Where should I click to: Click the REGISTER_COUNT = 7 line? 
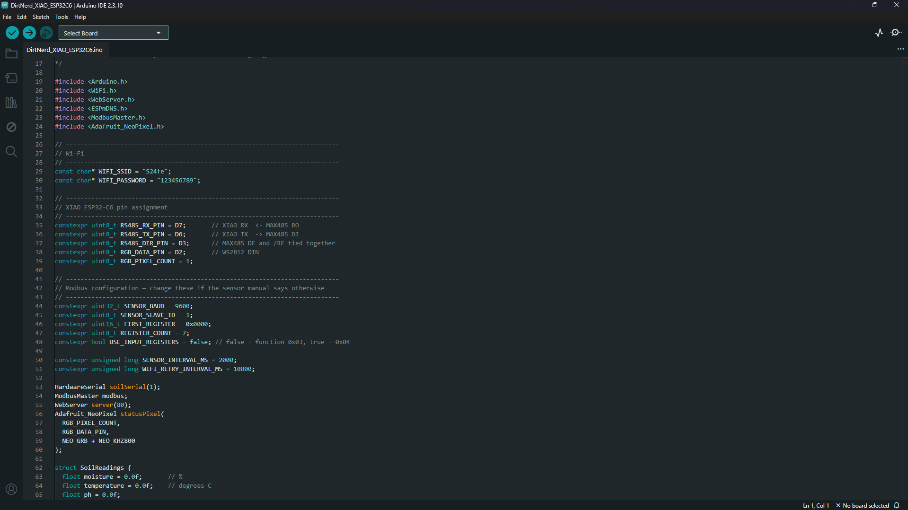[x=122, y=333]
